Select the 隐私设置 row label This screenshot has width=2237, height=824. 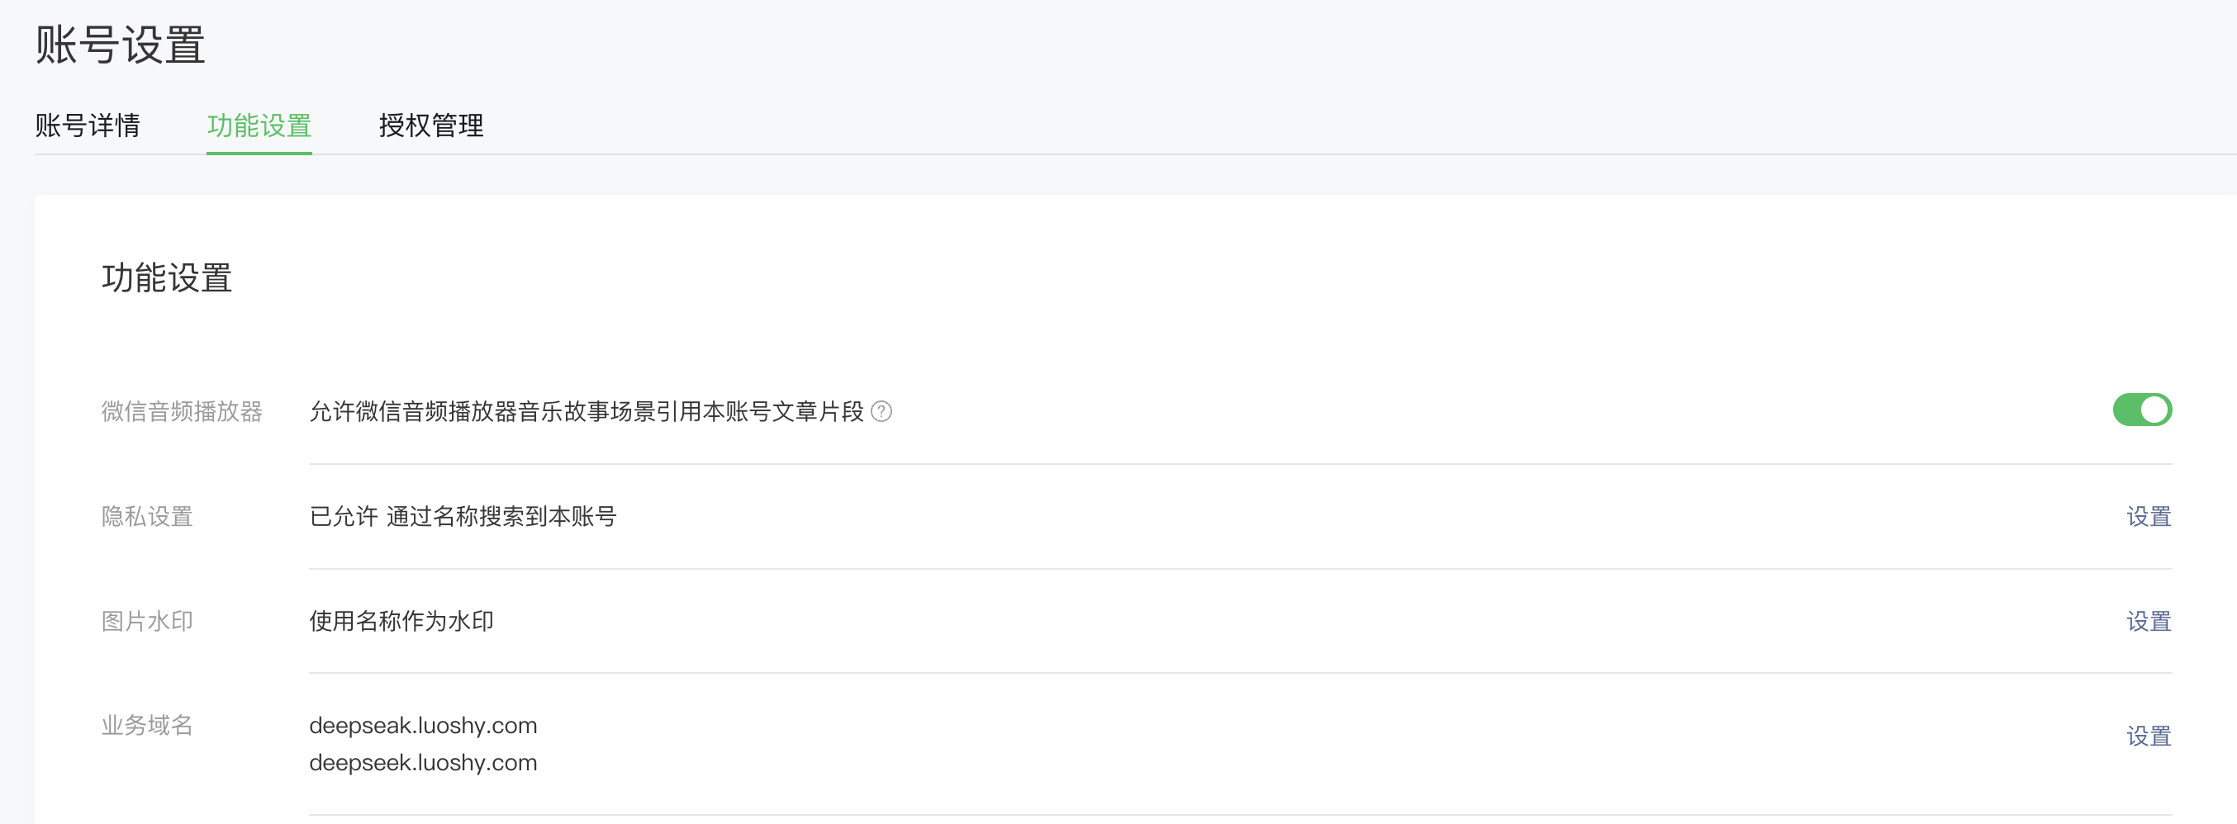pyautogui.click(x=147, y=517)
